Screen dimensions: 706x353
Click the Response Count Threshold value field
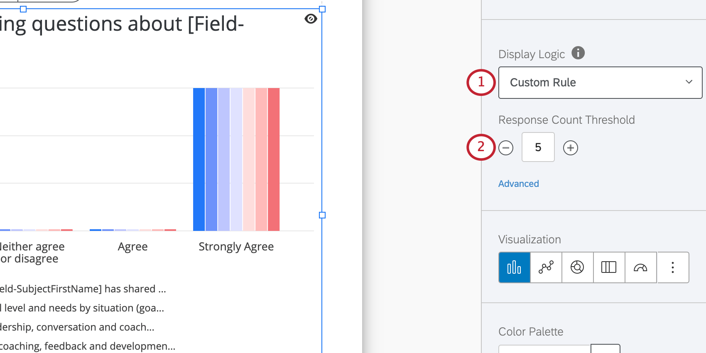pos(538,147)
